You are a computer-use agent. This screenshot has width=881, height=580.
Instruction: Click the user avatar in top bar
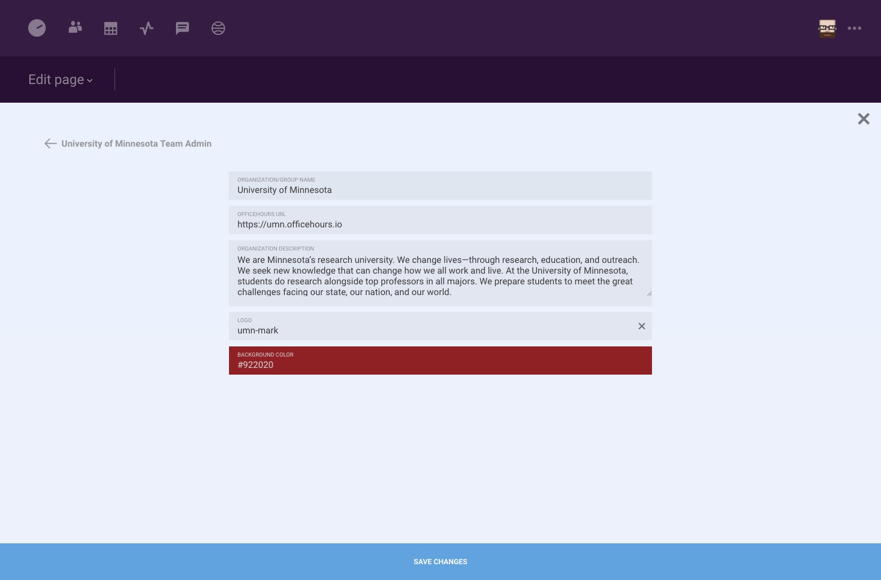coord(827,28)
